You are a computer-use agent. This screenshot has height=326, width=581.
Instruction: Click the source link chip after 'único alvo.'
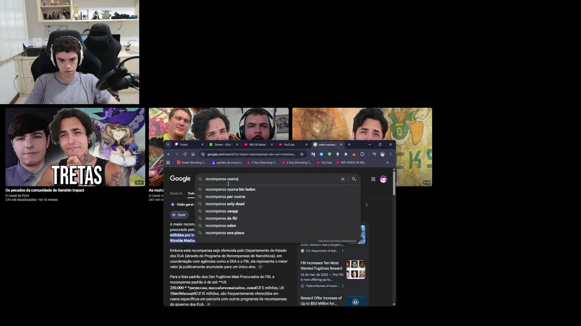[x=260, y=267]
